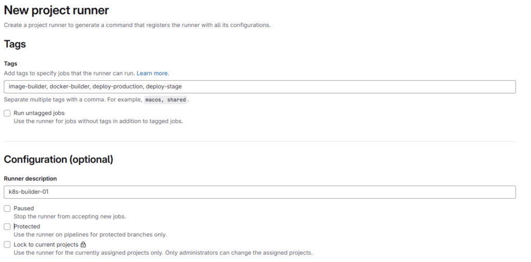Click the lock icon beside Lock to current projects
The image size is (531, 262).
coord(83,244)
